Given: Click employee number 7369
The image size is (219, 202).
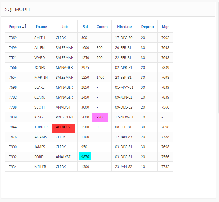Looking at the screenshot, I should tap(13, 38).
